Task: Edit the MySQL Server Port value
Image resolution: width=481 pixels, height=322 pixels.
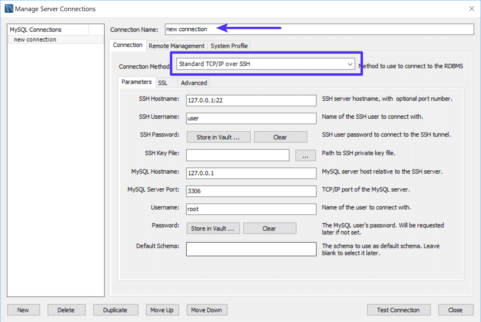Action: [251, 191]
